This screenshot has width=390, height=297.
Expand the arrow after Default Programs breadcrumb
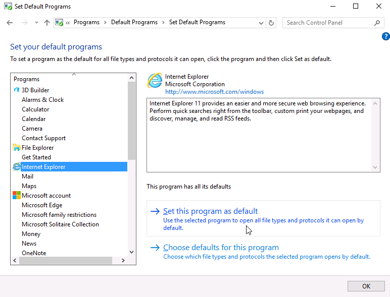click(163, 23)
